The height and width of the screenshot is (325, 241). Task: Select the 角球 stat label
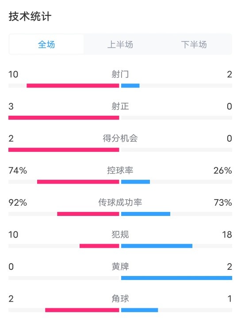[120, 299]
